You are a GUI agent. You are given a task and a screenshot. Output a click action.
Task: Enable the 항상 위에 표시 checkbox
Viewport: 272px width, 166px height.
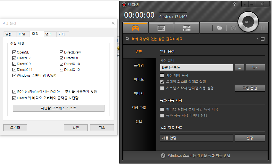[x=162, y=75]
